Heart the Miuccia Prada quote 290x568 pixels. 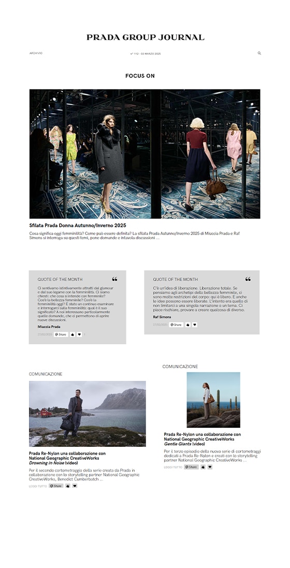(x=79, y=334)
